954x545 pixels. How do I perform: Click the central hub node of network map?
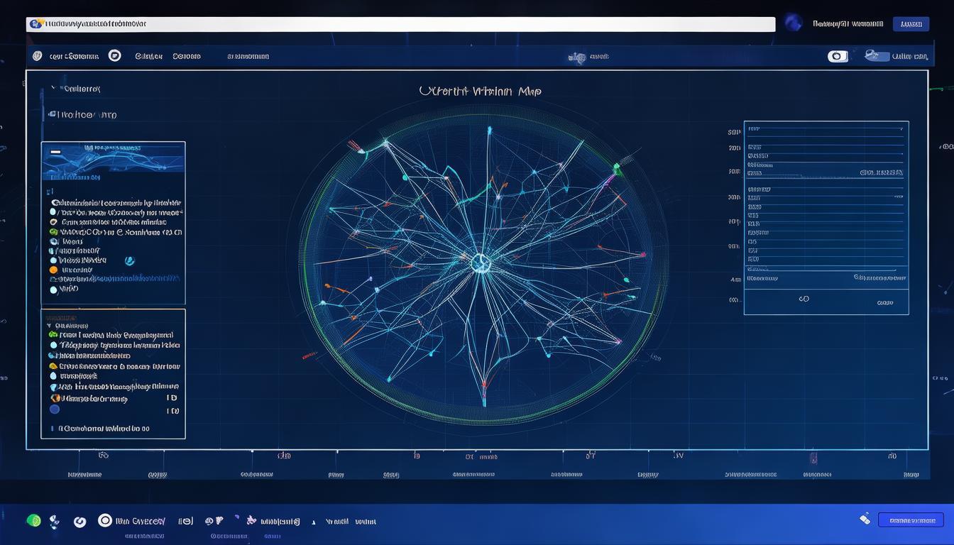point(481,263)
